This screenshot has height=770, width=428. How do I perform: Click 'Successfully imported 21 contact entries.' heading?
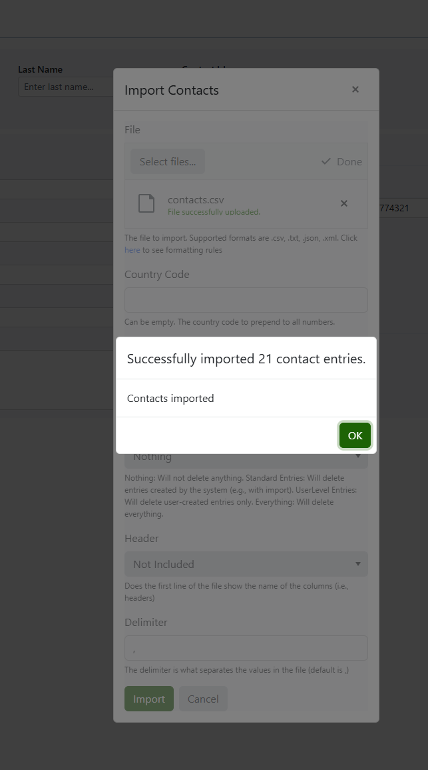pos(246,359)
